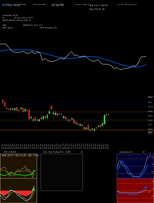Select the '12 Day = 314.53' SMA label
The width and height of the screenshot is (154, 203).
pos(12,6)
